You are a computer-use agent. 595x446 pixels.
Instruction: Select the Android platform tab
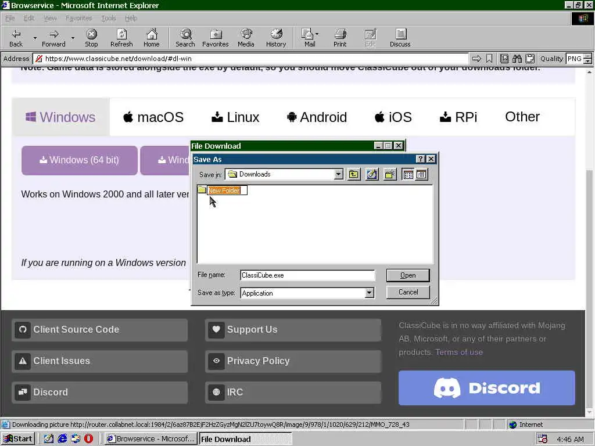pyautogui.click(x=317, y=117)
